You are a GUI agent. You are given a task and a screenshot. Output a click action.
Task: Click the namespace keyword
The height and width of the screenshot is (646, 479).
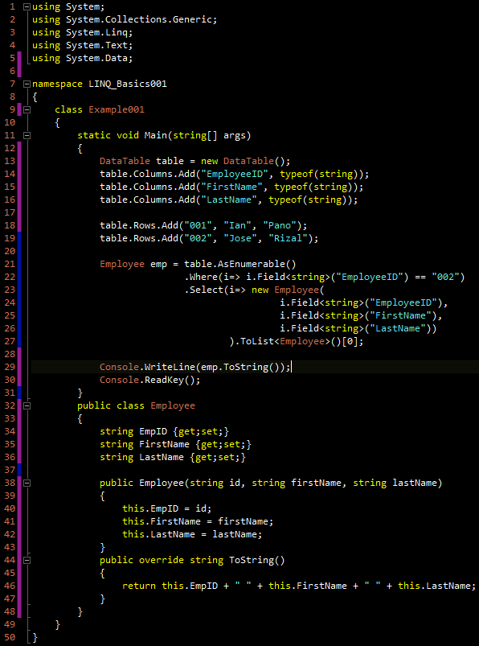coord(57,84)
